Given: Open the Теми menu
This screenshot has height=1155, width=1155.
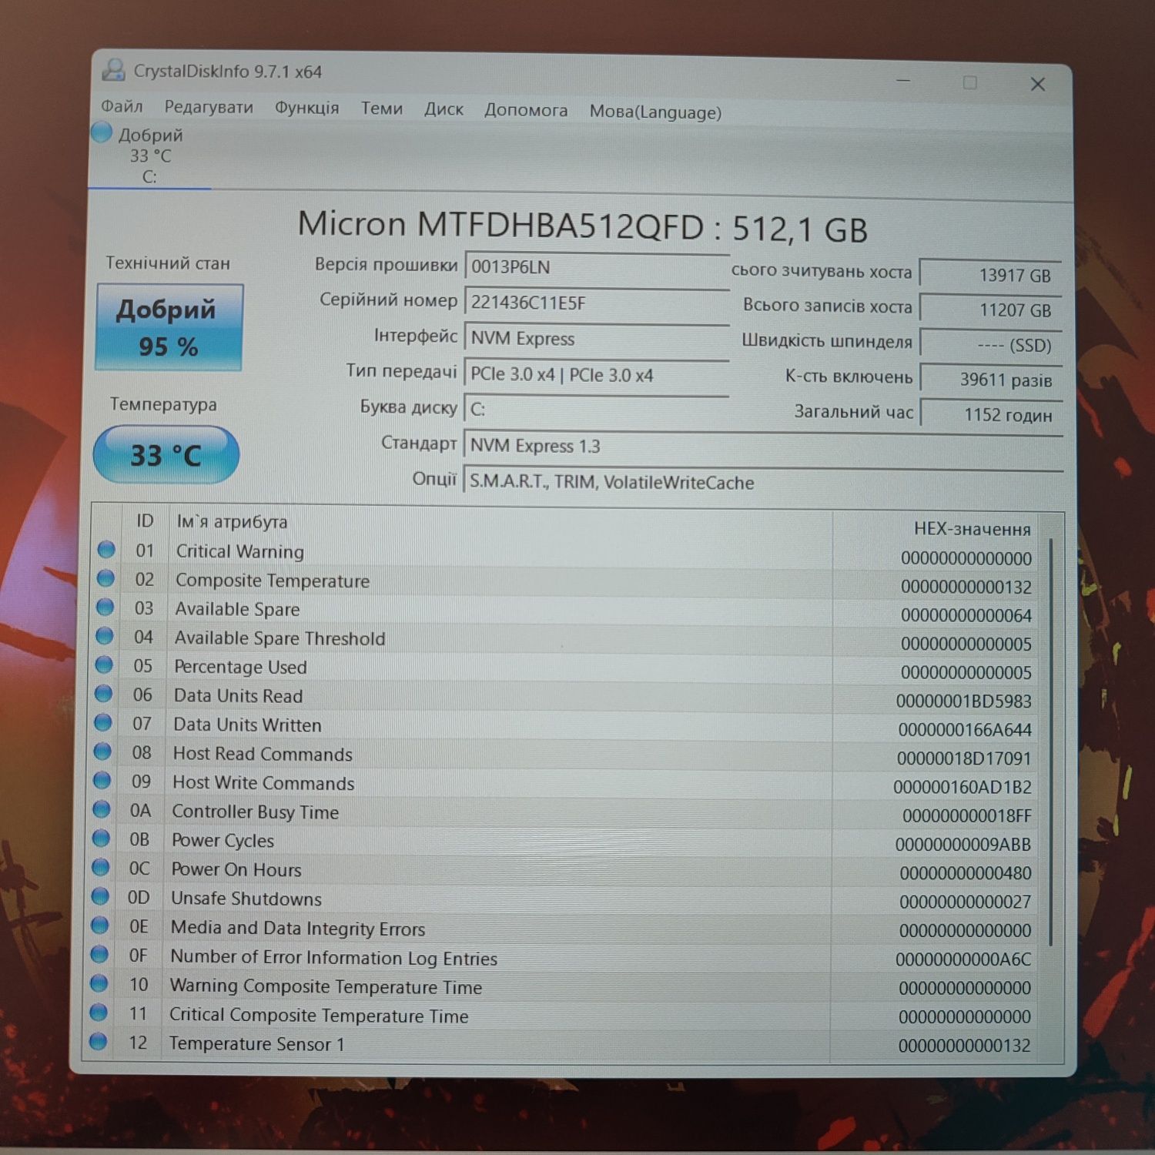Looking at the screenshot, I should (x=382, y=109).
